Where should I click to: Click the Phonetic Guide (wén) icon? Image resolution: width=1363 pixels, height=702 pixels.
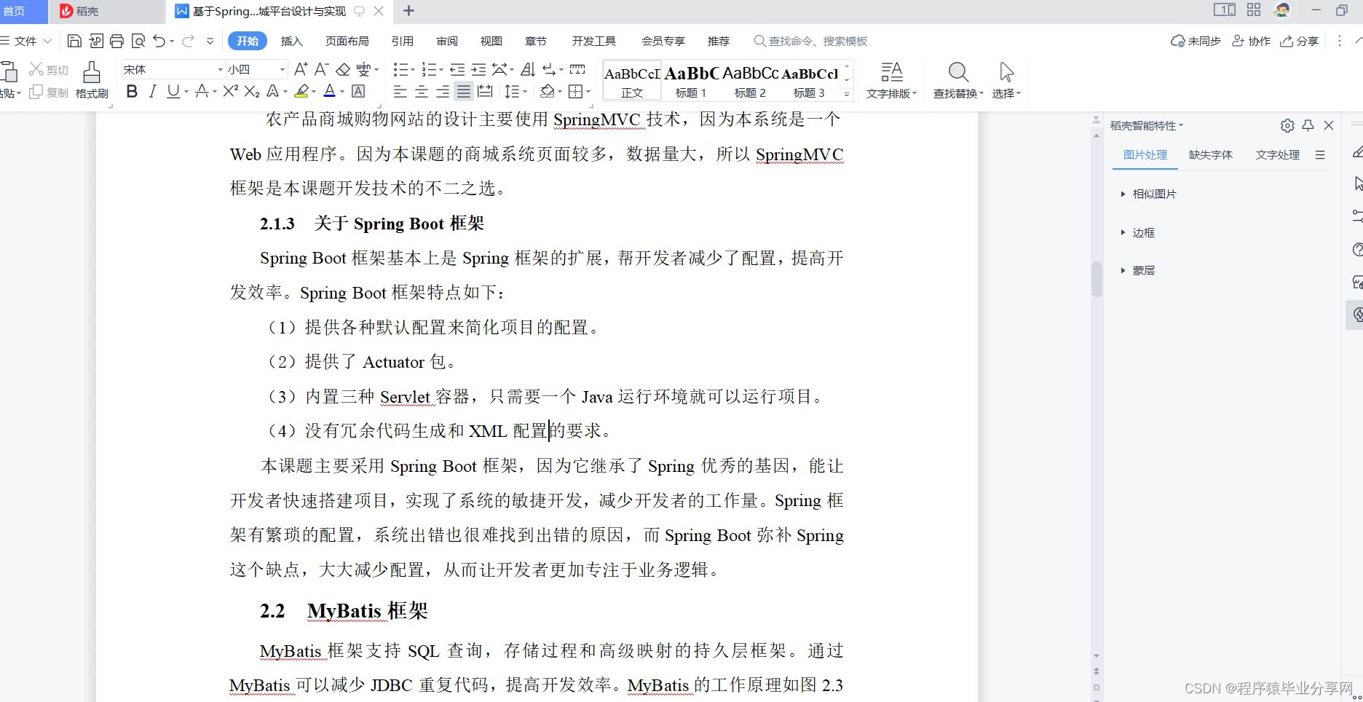click(364, 69)
